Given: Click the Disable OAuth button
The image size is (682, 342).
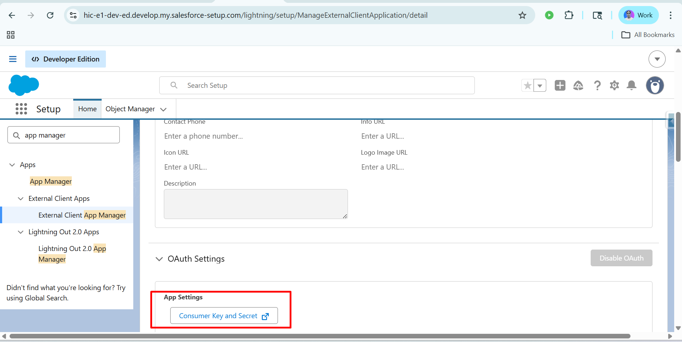Looking at the screenshot, I should click(622, 258).
